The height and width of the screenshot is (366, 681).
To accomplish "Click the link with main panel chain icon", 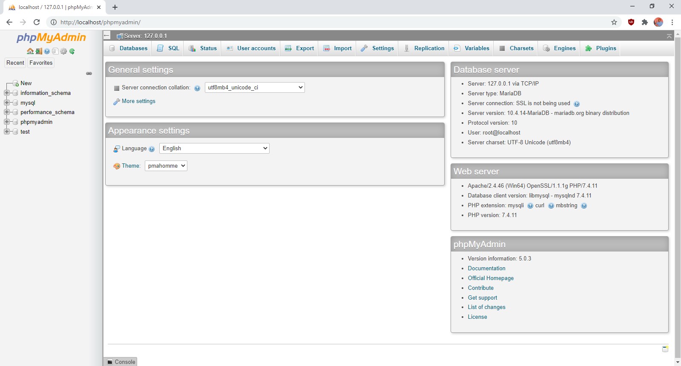I will tap(89, 74).
